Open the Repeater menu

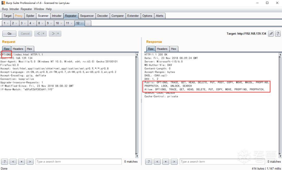[26, 9]
